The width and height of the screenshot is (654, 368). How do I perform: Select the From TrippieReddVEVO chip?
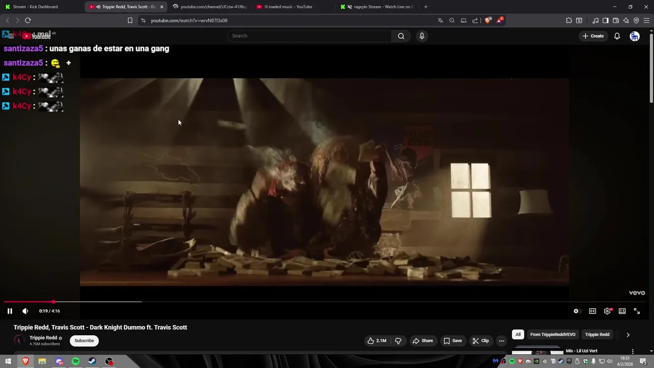point(553,335)
